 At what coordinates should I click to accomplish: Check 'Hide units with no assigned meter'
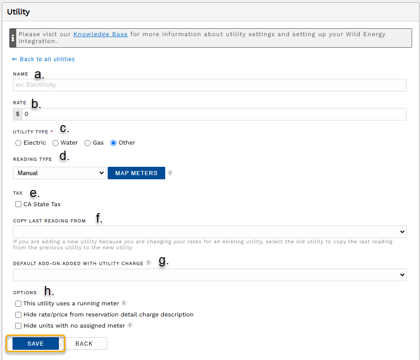pyautogui.click(x=18, y=325)
